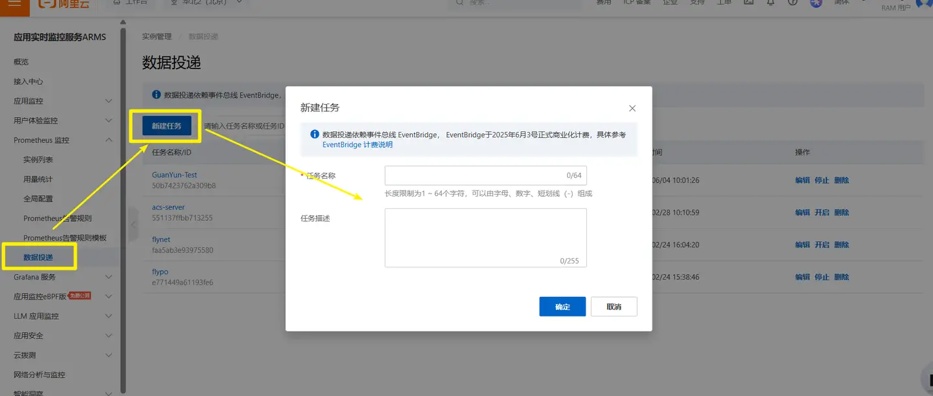The image size is (933, 396).
Task: Click the search magnifier icon in the top bar
Action: point(460,3)
